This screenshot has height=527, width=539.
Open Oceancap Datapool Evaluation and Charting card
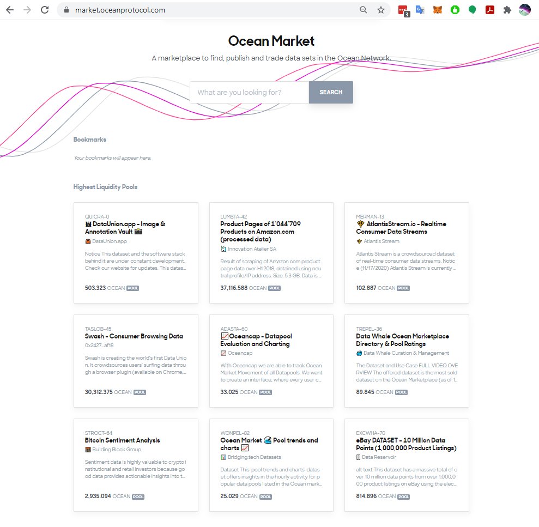[x=271, y=361]
